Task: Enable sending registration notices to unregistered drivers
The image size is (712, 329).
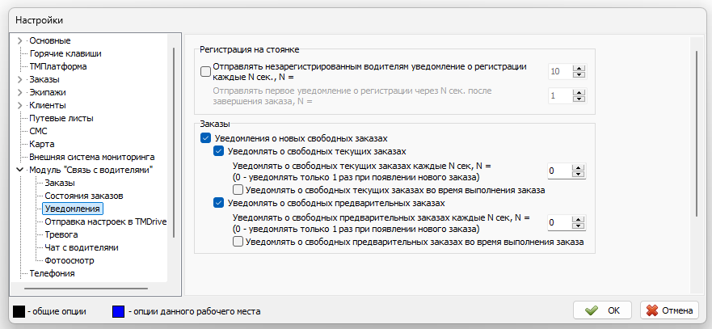Action: 205,71
